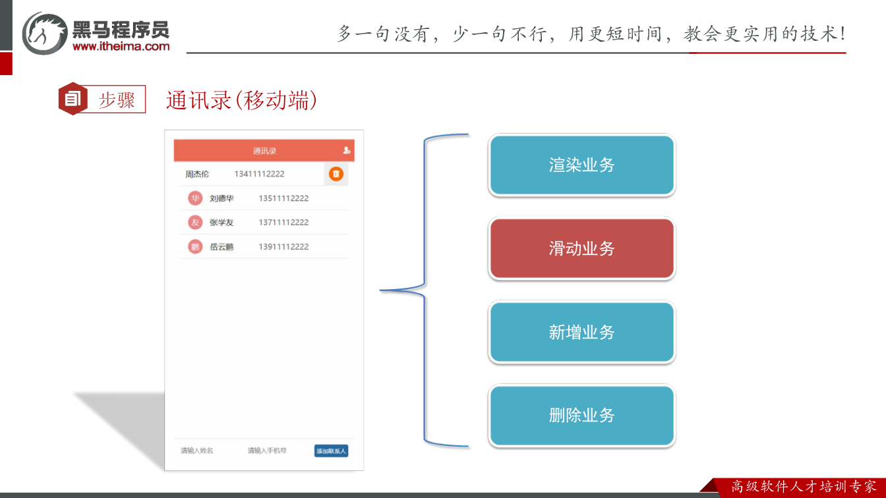Focus the 请输入手机号 input field

(x=267, y=451)
